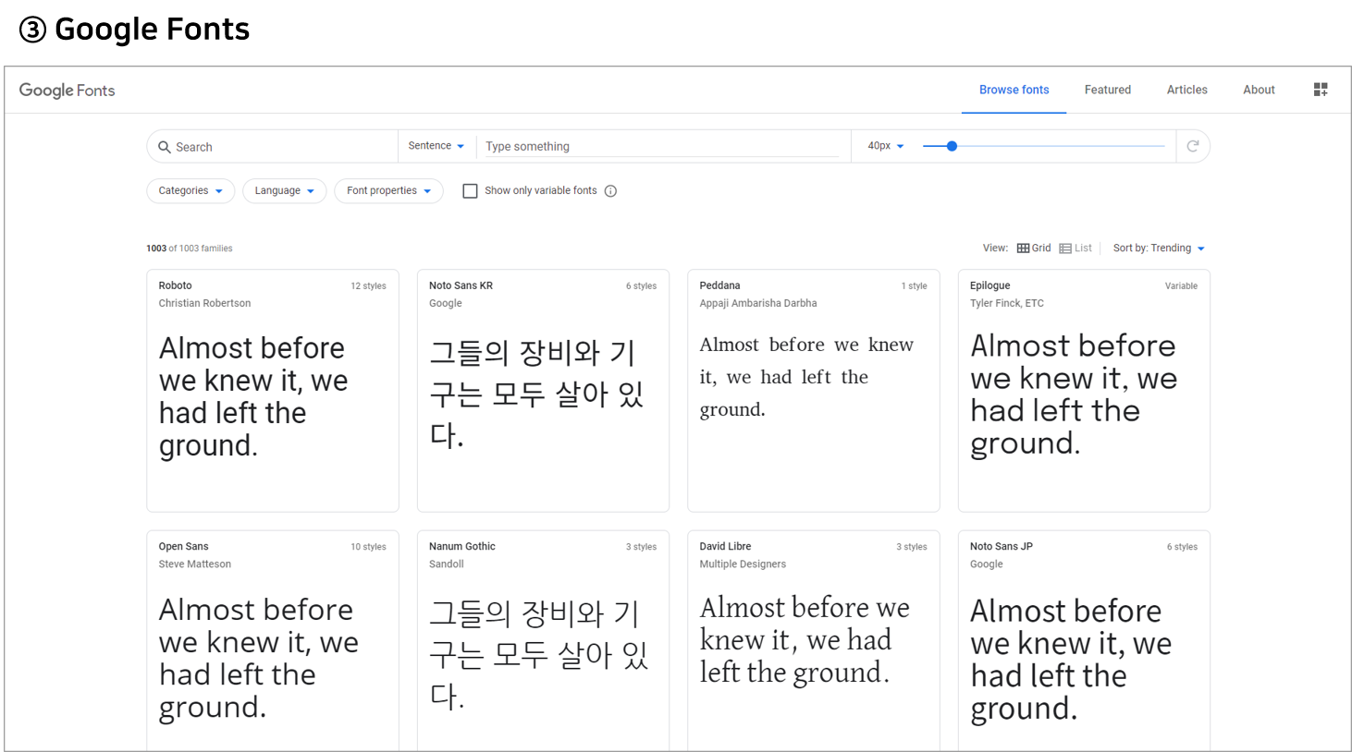Open the Nanum Gothic font card
Image resolution: width=1352 pixels, height=752 pixels.
(543, 640)
